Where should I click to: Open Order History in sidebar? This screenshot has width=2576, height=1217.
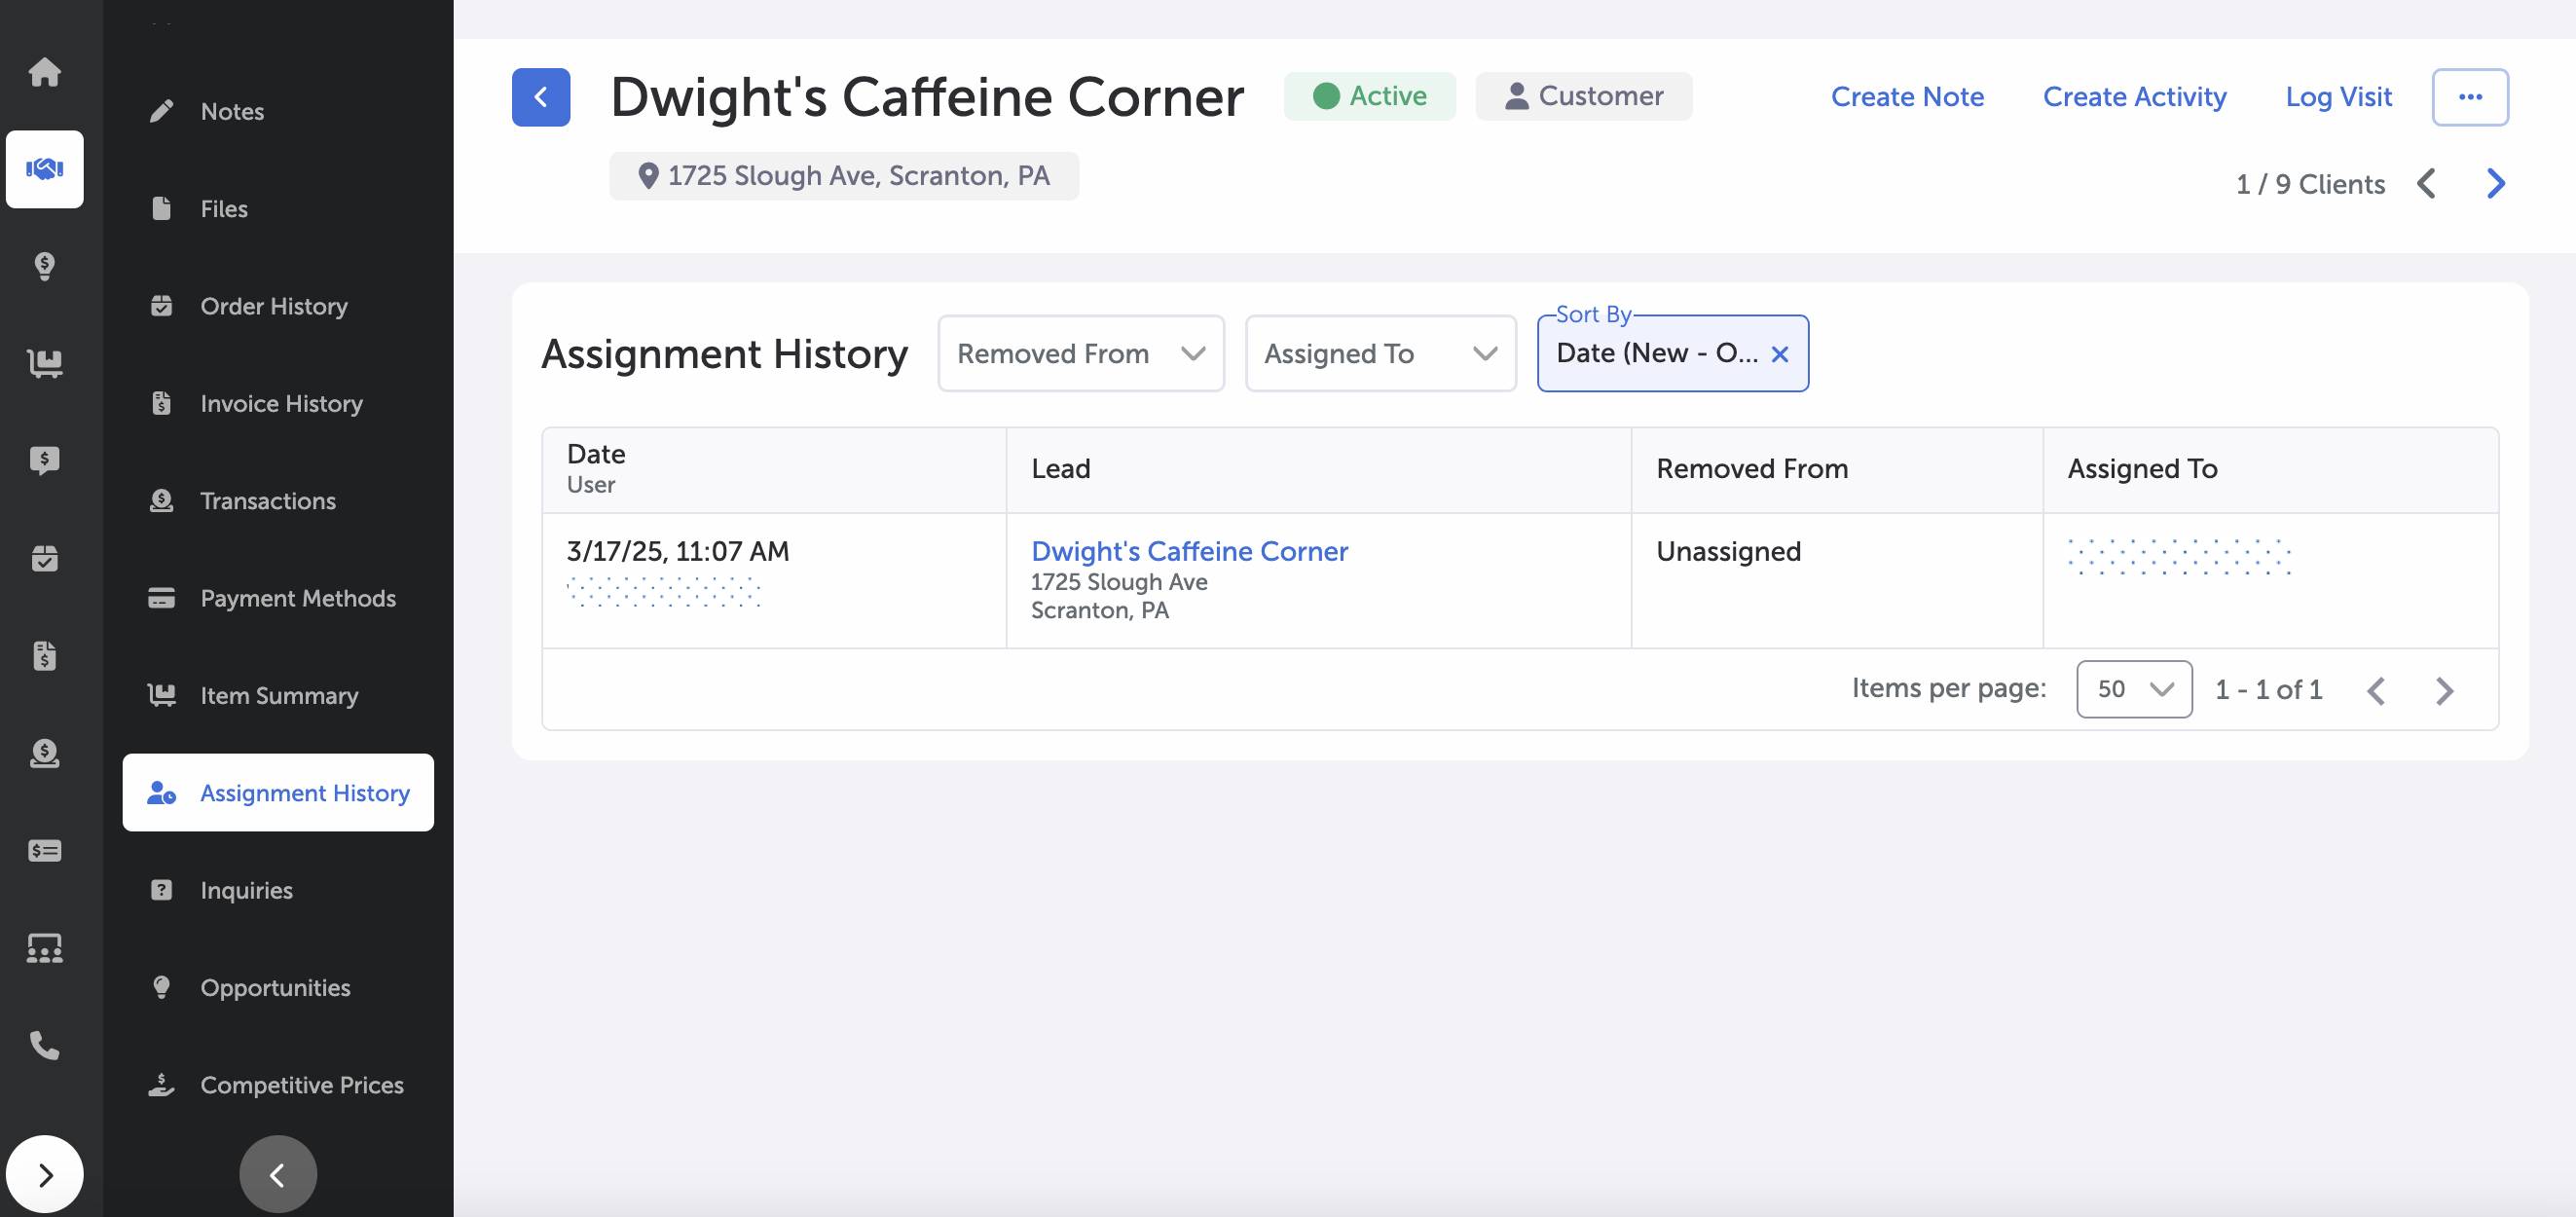[x=273, y=306]
